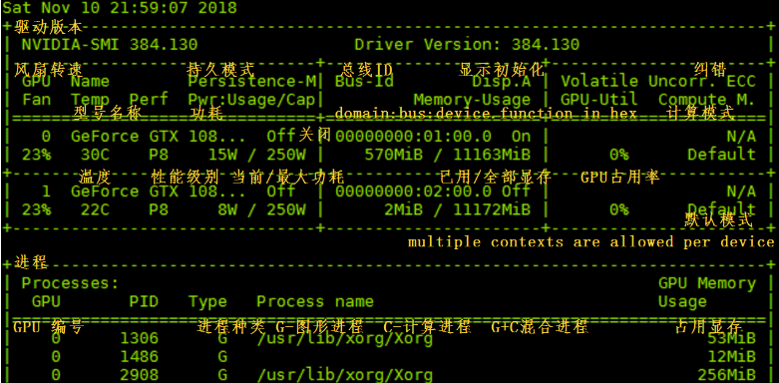Click bus ID 00000000:01:00.0
The width and height of the screenshot is (779, 383).
tap(413, 136)
